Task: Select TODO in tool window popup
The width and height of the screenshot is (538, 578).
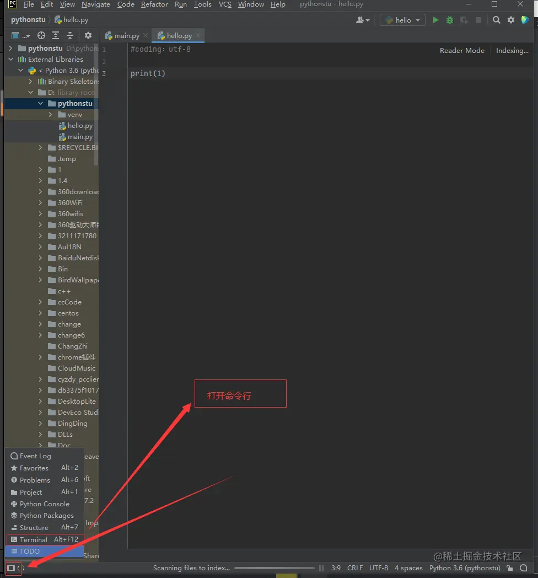Action: pos(45,552)
